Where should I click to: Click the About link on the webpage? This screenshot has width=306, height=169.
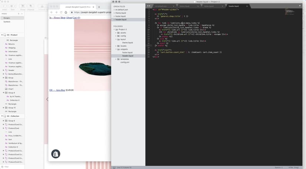69,17
